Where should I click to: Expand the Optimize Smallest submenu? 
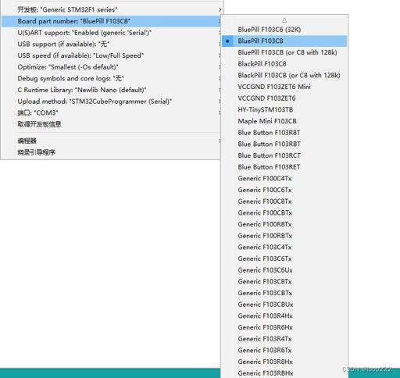pos(112,67)
